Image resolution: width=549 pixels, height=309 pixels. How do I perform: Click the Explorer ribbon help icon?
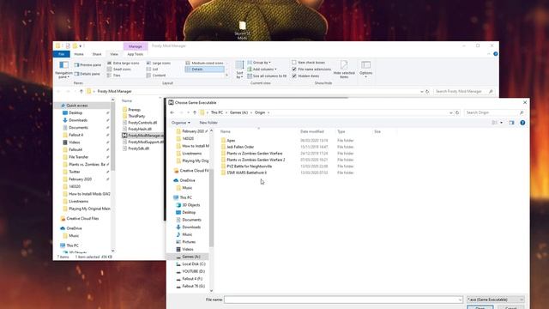click(496, 54)
